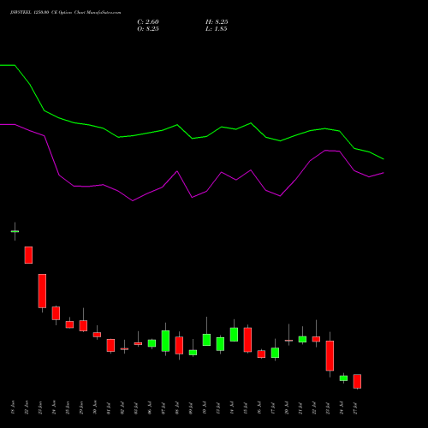Click the last red candle above 27 Jul
This screenshot has height=428, width=428.
357,381
